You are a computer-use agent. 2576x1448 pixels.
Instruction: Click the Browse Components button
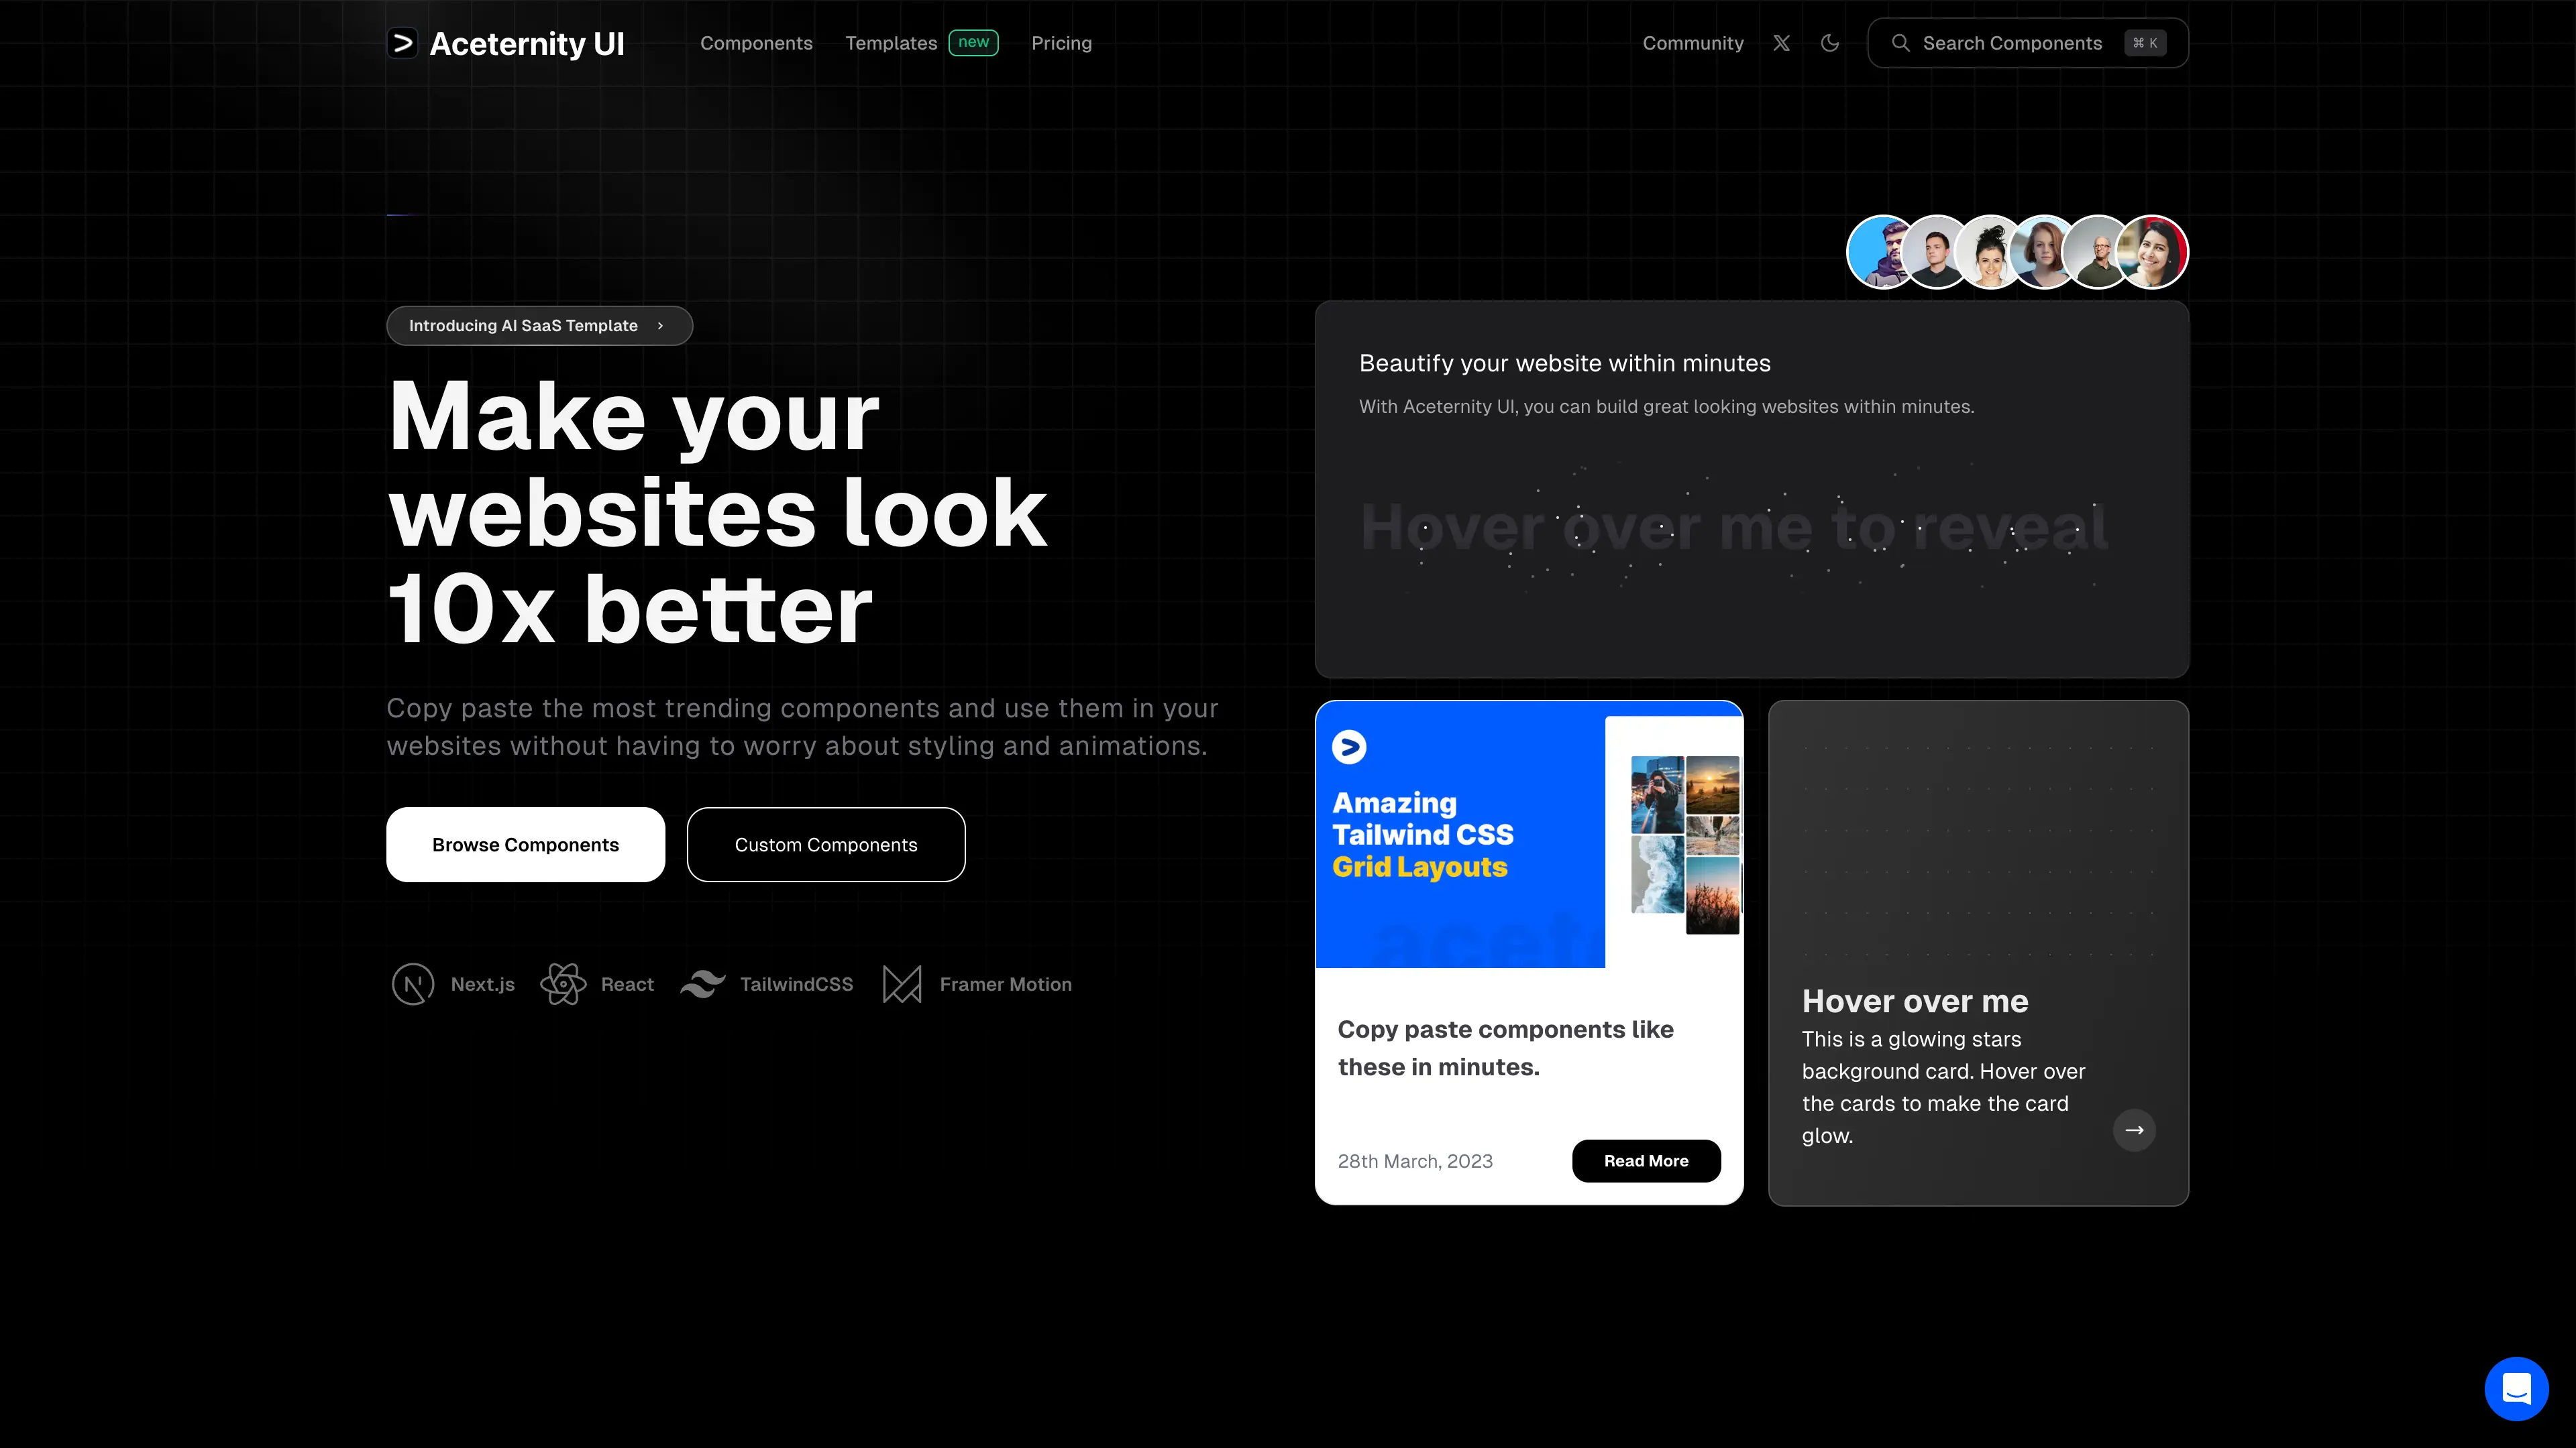click(x=525, y=843)
